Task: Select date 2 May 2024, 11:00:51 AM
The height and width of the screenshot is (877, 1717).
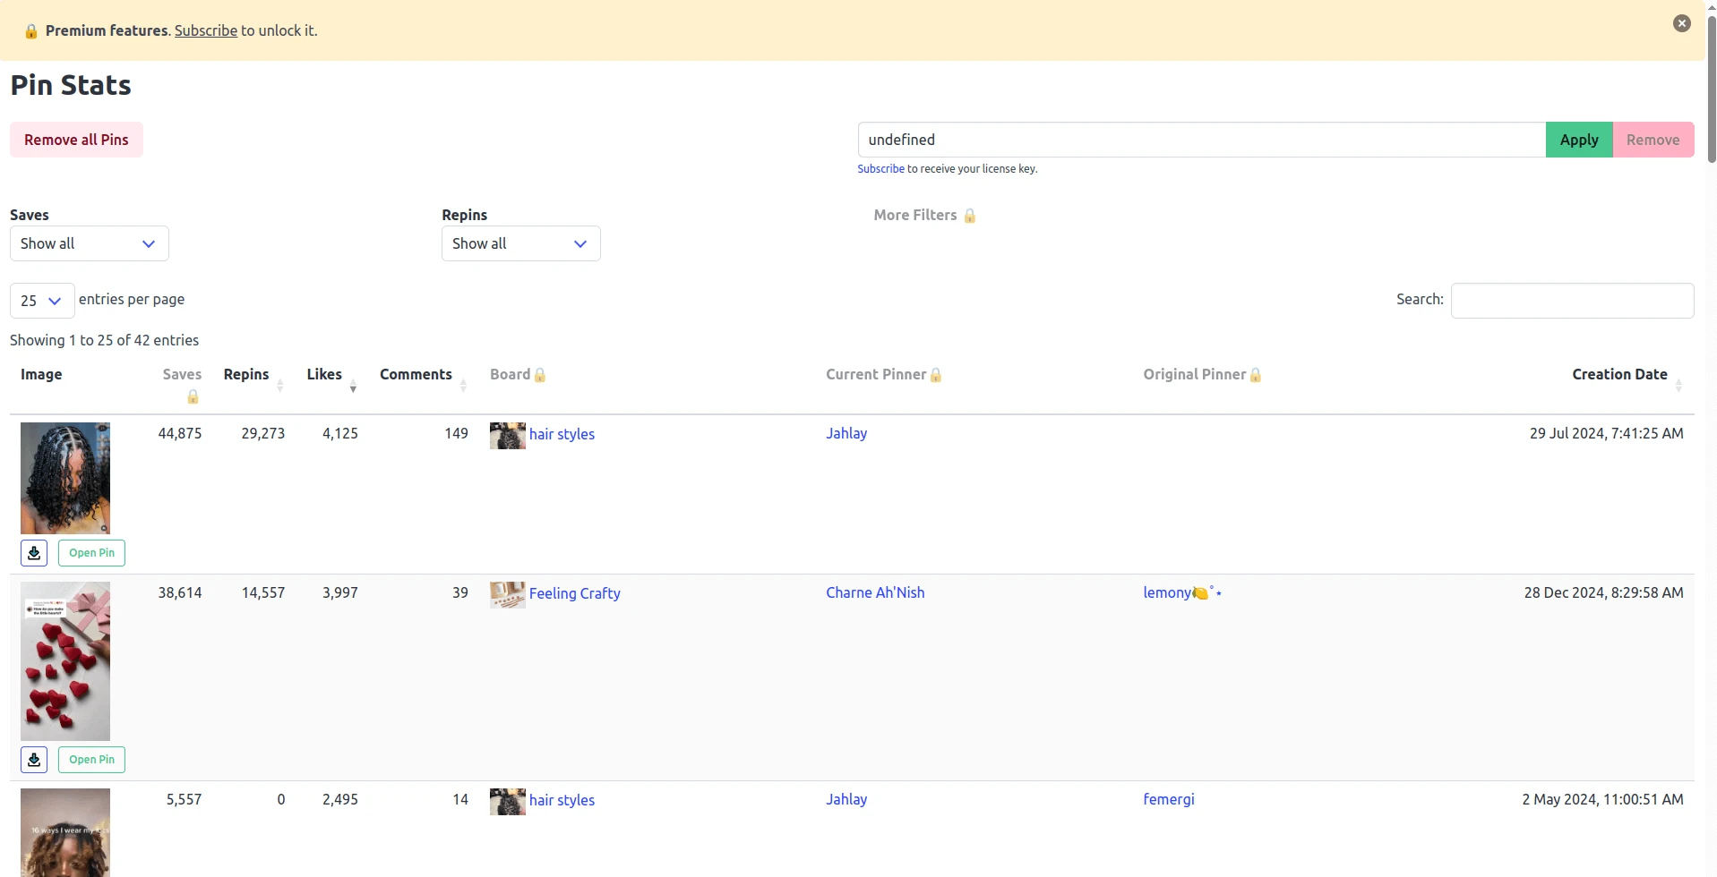Action: point(1603,799)
